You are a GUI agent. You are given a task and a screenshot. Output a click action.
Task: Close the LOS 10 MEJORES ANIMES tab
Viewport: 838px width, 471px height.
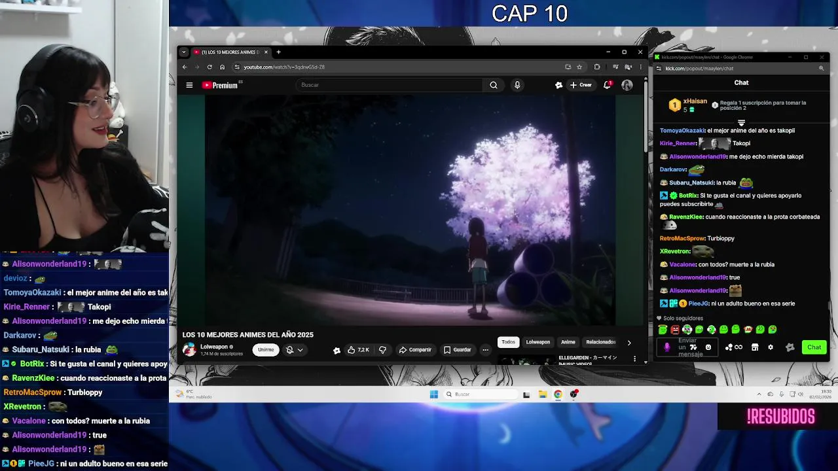pos(266,52)
